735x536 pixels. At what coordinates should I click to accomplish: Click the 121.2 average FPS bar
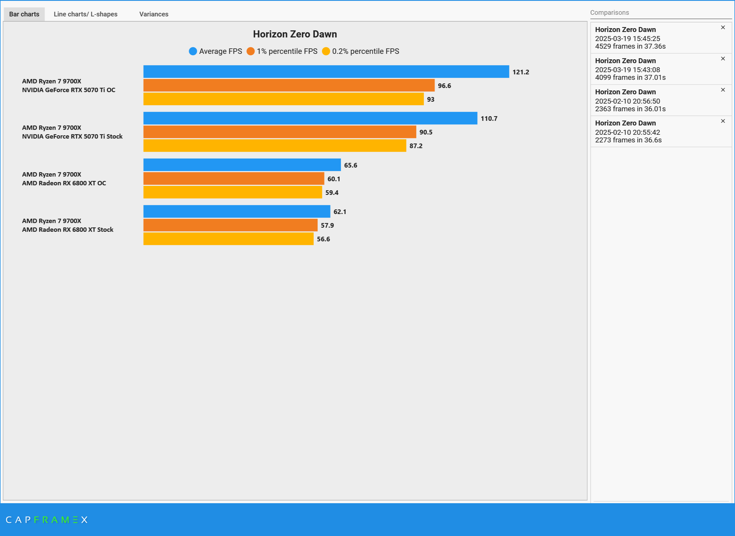(326, 72)
